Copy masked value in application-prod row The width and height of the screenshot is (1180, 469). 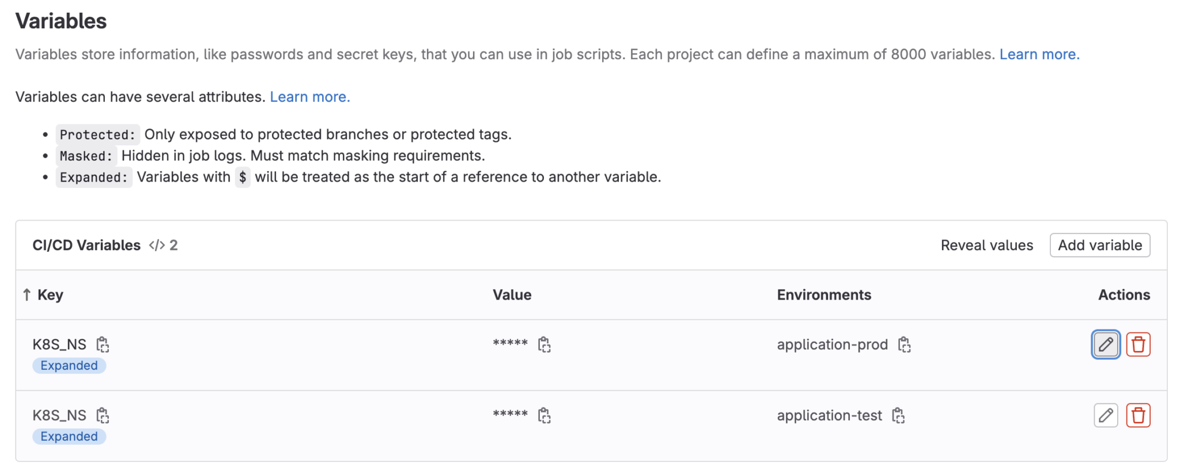click(544, 345)
